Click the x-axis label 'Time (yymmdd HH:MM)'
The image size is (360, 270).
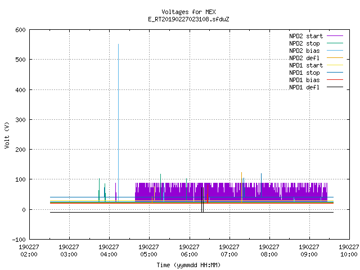pyautogui.click(x=188, y=265)
